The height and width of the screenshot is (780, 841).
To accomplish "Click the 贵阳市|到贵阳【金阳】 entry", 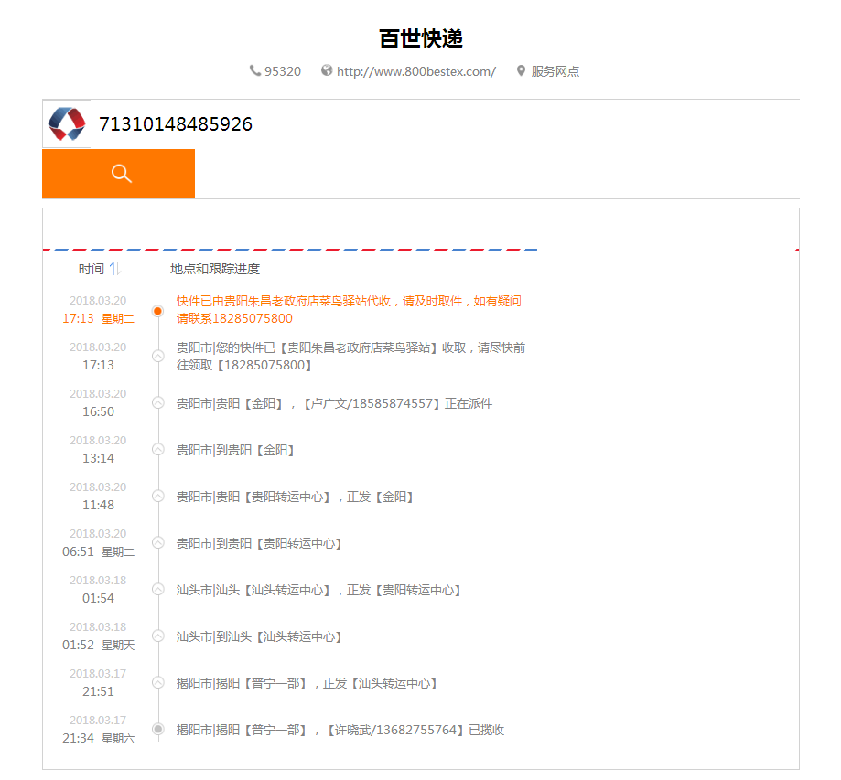I will click(235, 450).
